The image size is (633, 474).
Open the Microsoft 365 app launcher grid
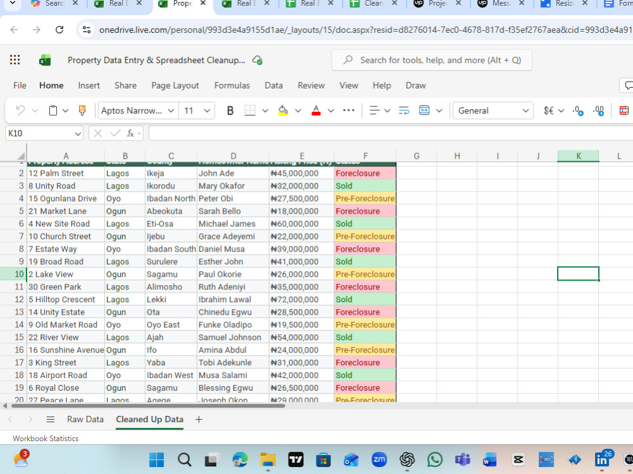[15, 60]
